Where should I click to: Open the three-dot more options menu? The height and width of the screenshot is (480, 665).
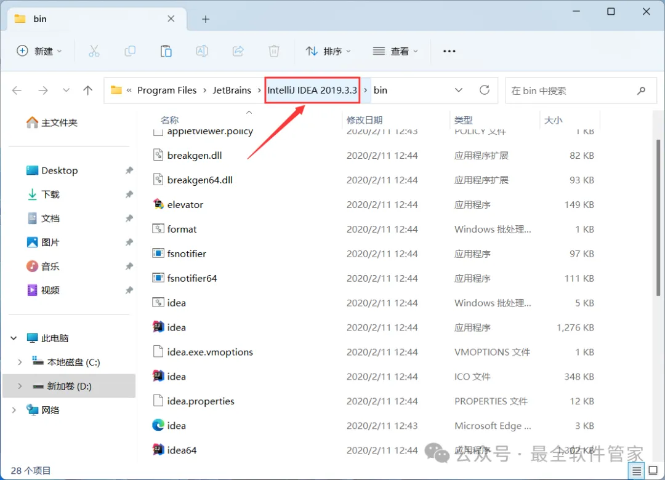pos(449,51)
